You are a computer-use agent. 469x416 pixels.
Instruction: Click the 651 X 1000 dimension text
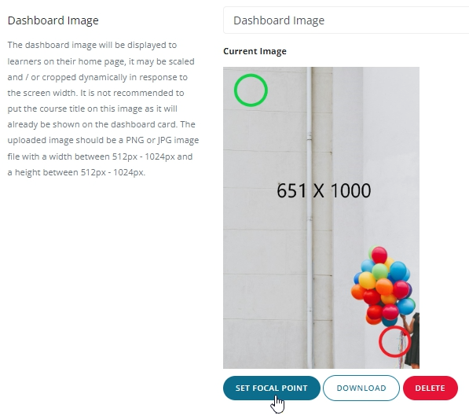click(324, 191)
